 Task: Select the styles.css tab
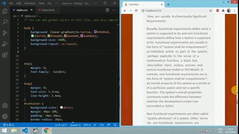(x=22, y=10)
